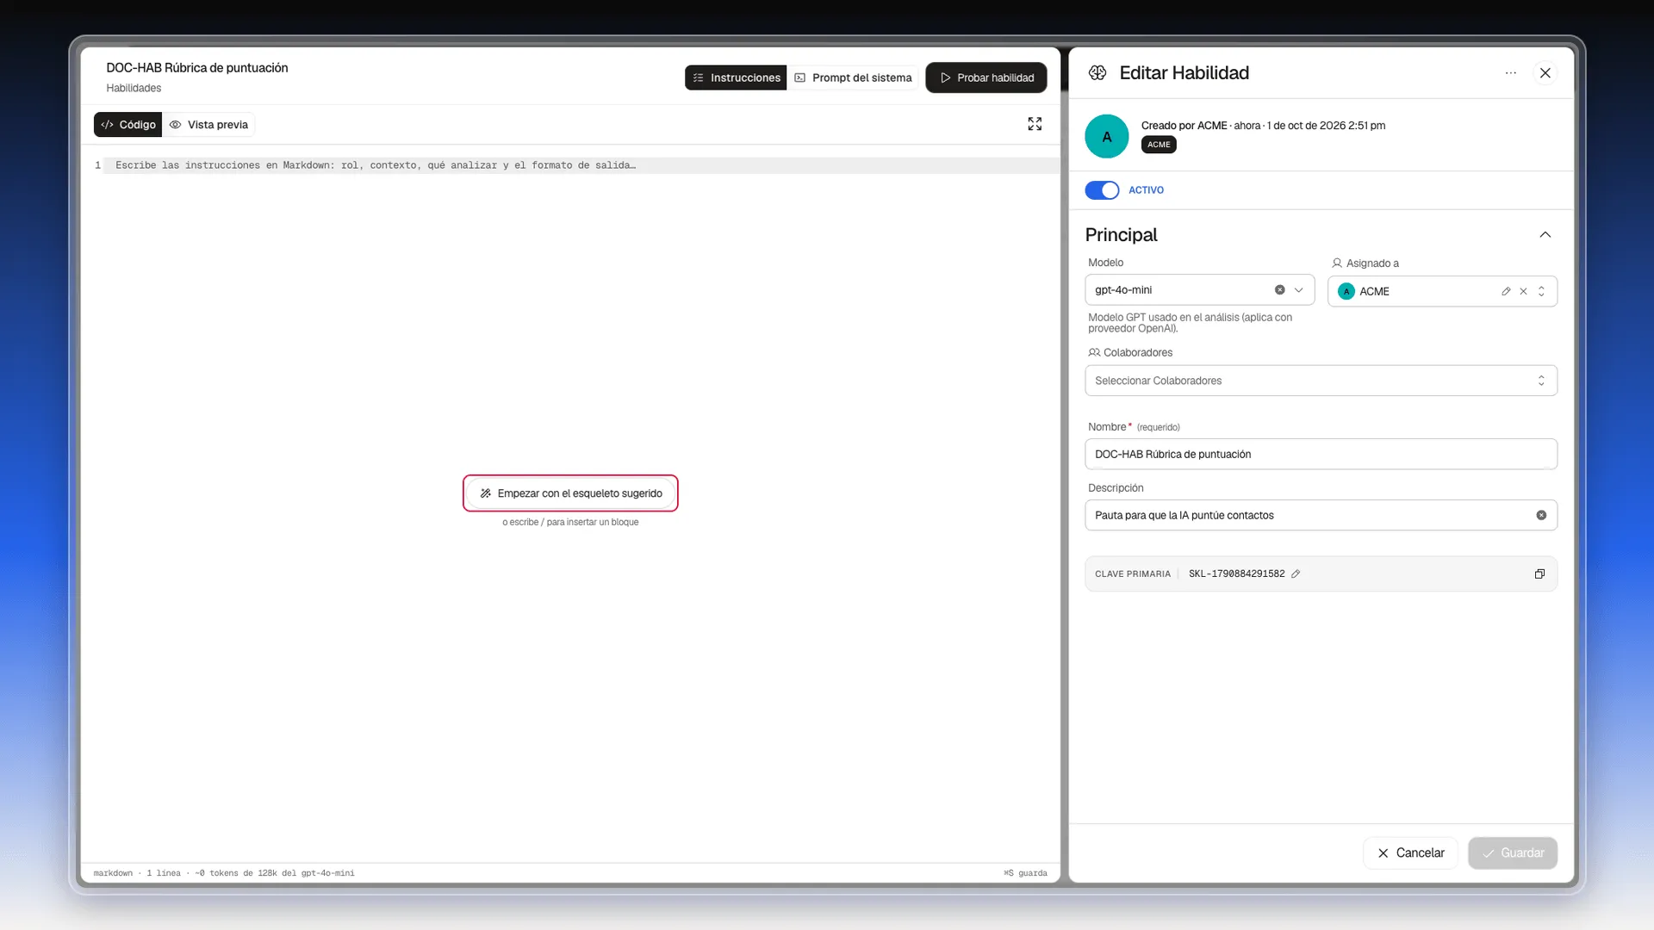Open the Asignado a selector arrows
This screenshot has width=1654, height=930.
click(x=1541, y=291)
